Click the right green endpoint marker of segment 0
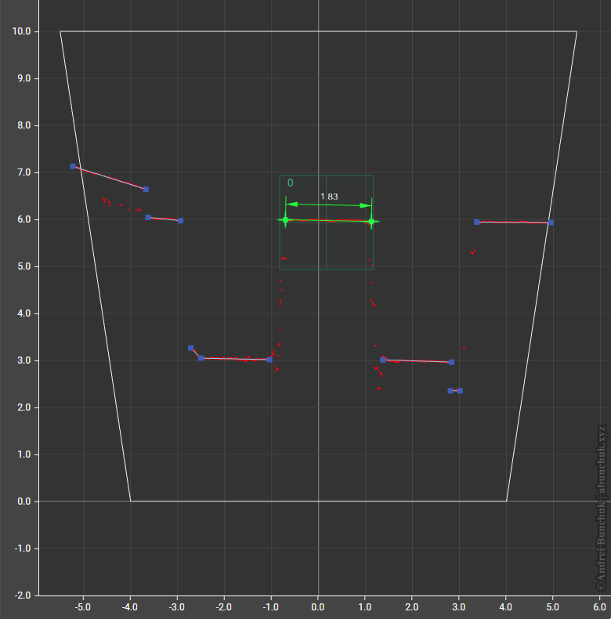This screenshot has width=611, height=619. (371, 221)
